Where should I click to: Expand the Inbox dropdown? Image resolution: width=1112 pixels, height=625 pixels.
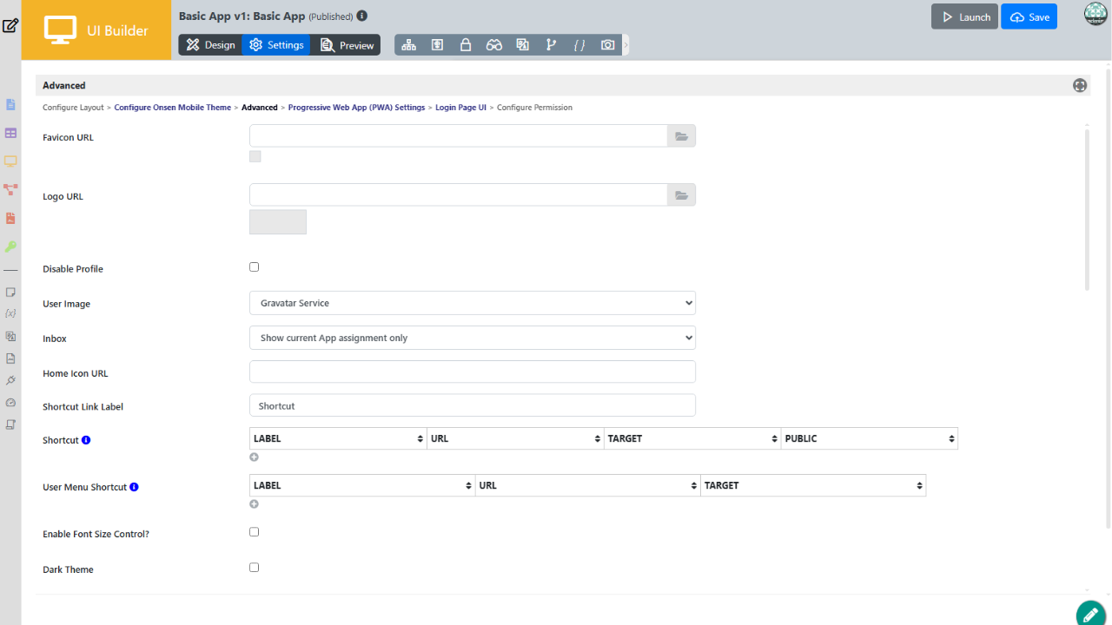click(472, 338)
